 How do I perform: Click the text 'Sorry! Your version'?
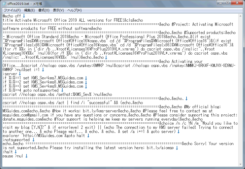214,144
